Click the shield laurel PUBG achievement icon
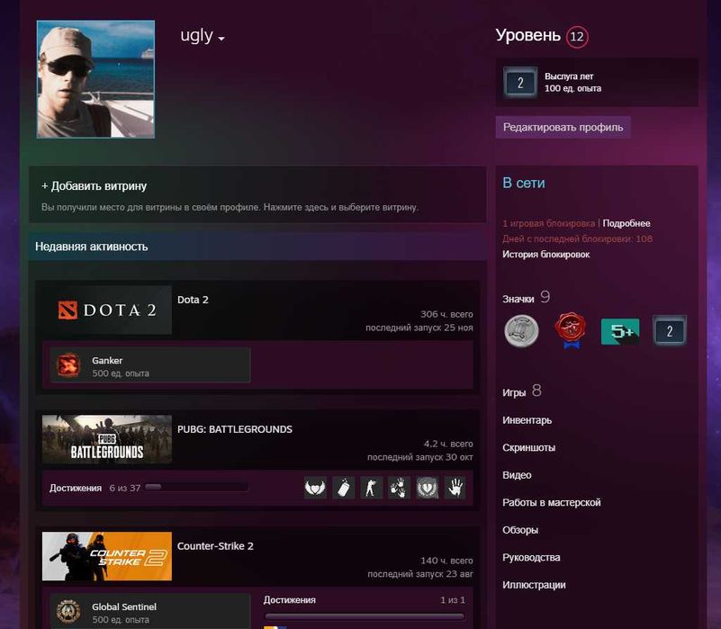Image resolution: width=721 pixels, height=629 pixels. pos(428,488)
